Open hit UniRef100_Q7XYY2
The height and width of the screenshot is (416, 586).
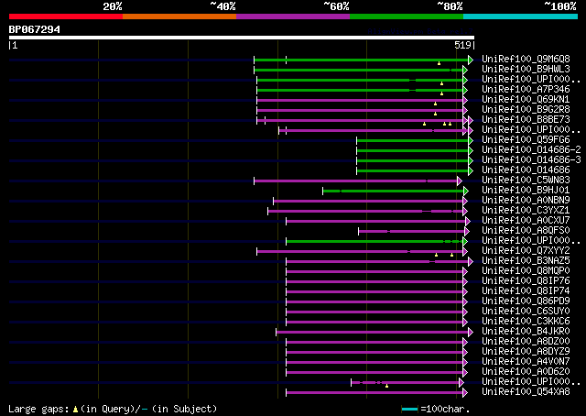(526, 251)
